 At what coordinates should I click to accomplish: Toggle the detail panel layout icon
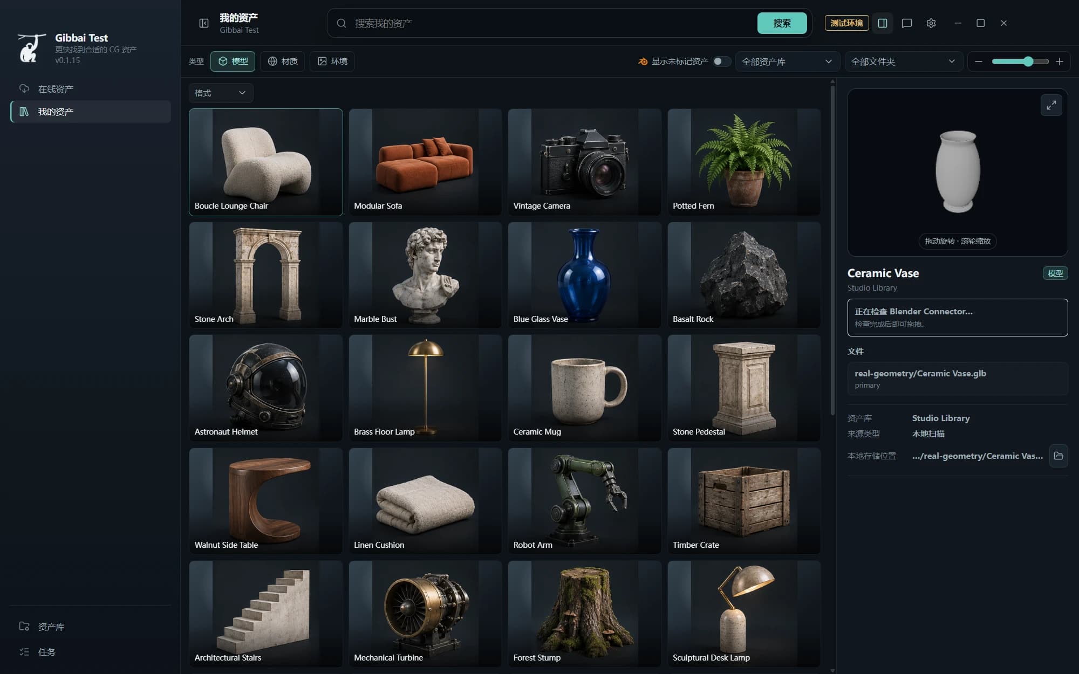[x=883, y=23]
